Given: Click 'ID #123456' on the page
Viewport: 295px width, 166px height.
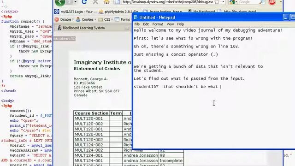Looking at the screenshot, I should coord(84,83).
